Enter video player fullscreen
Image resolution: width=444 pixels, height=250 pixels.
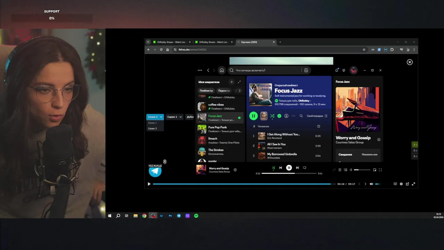tap(413, 184)
